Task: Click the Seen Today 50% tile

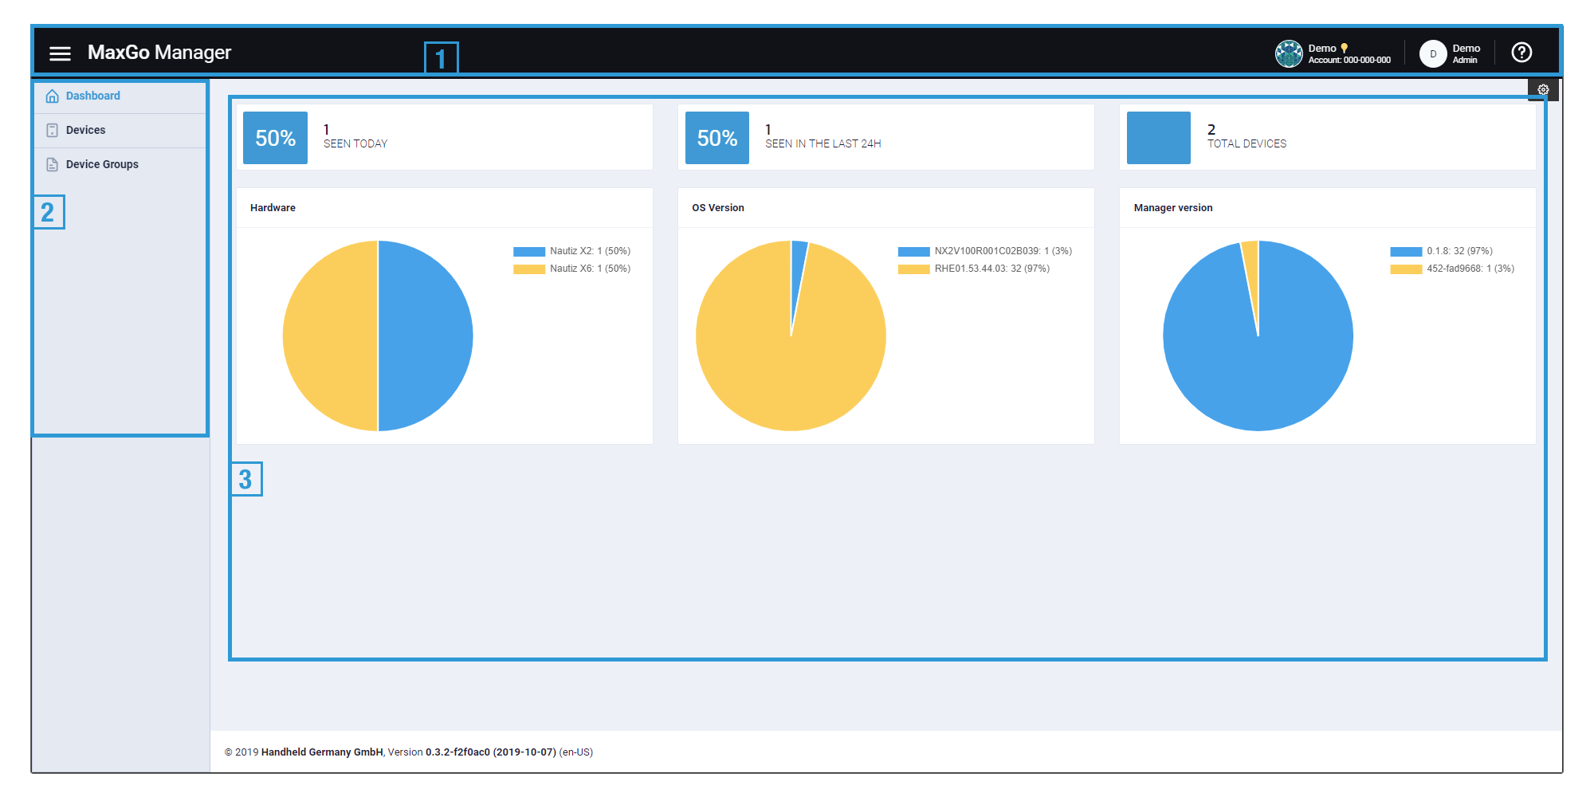Action: pos(275,138)
